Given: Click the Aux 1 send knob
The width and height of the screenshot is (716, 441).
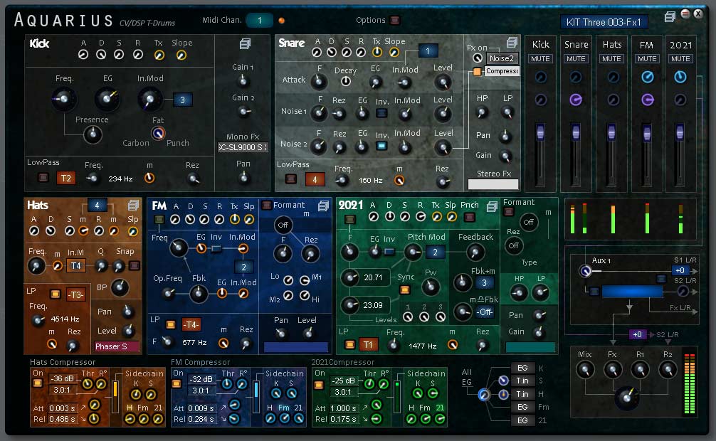Looking at the screenshot, I should [x=585, y=271].
